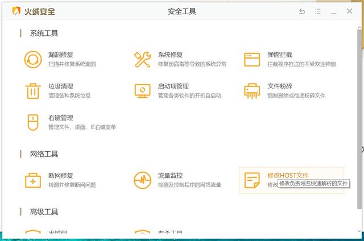Screen dimensions: 364x241
Task: Click the 文件粉碎 shredder icon
Action: [x=252, y=91]
